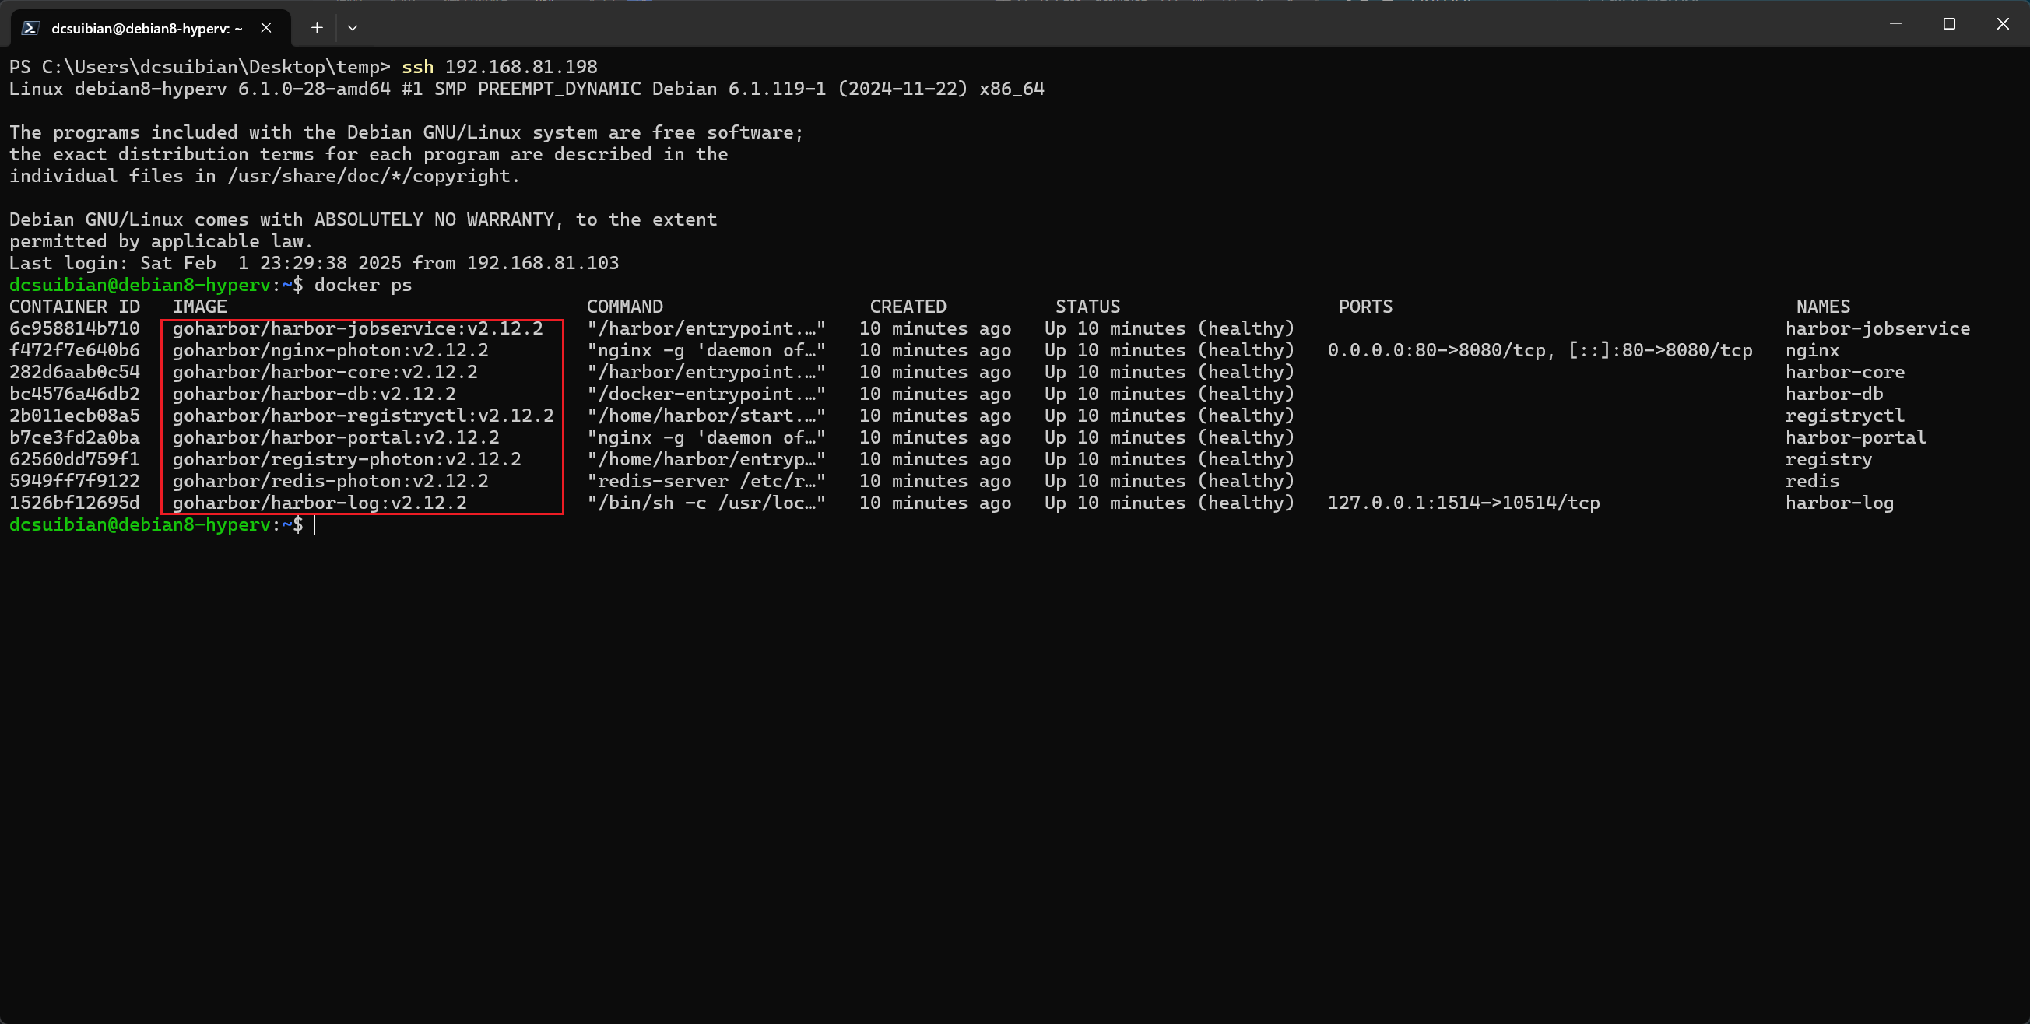Click image goharbor/redis-photon:v2.12.2
Image resolution: width=2030 pixels, height=1024 pixels.
330,482
